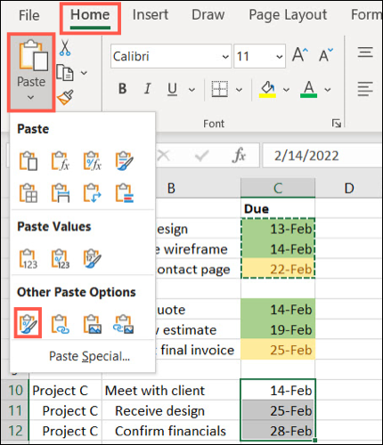
Task: Click the standard Paste clipboard option
Action: [29, 161]
